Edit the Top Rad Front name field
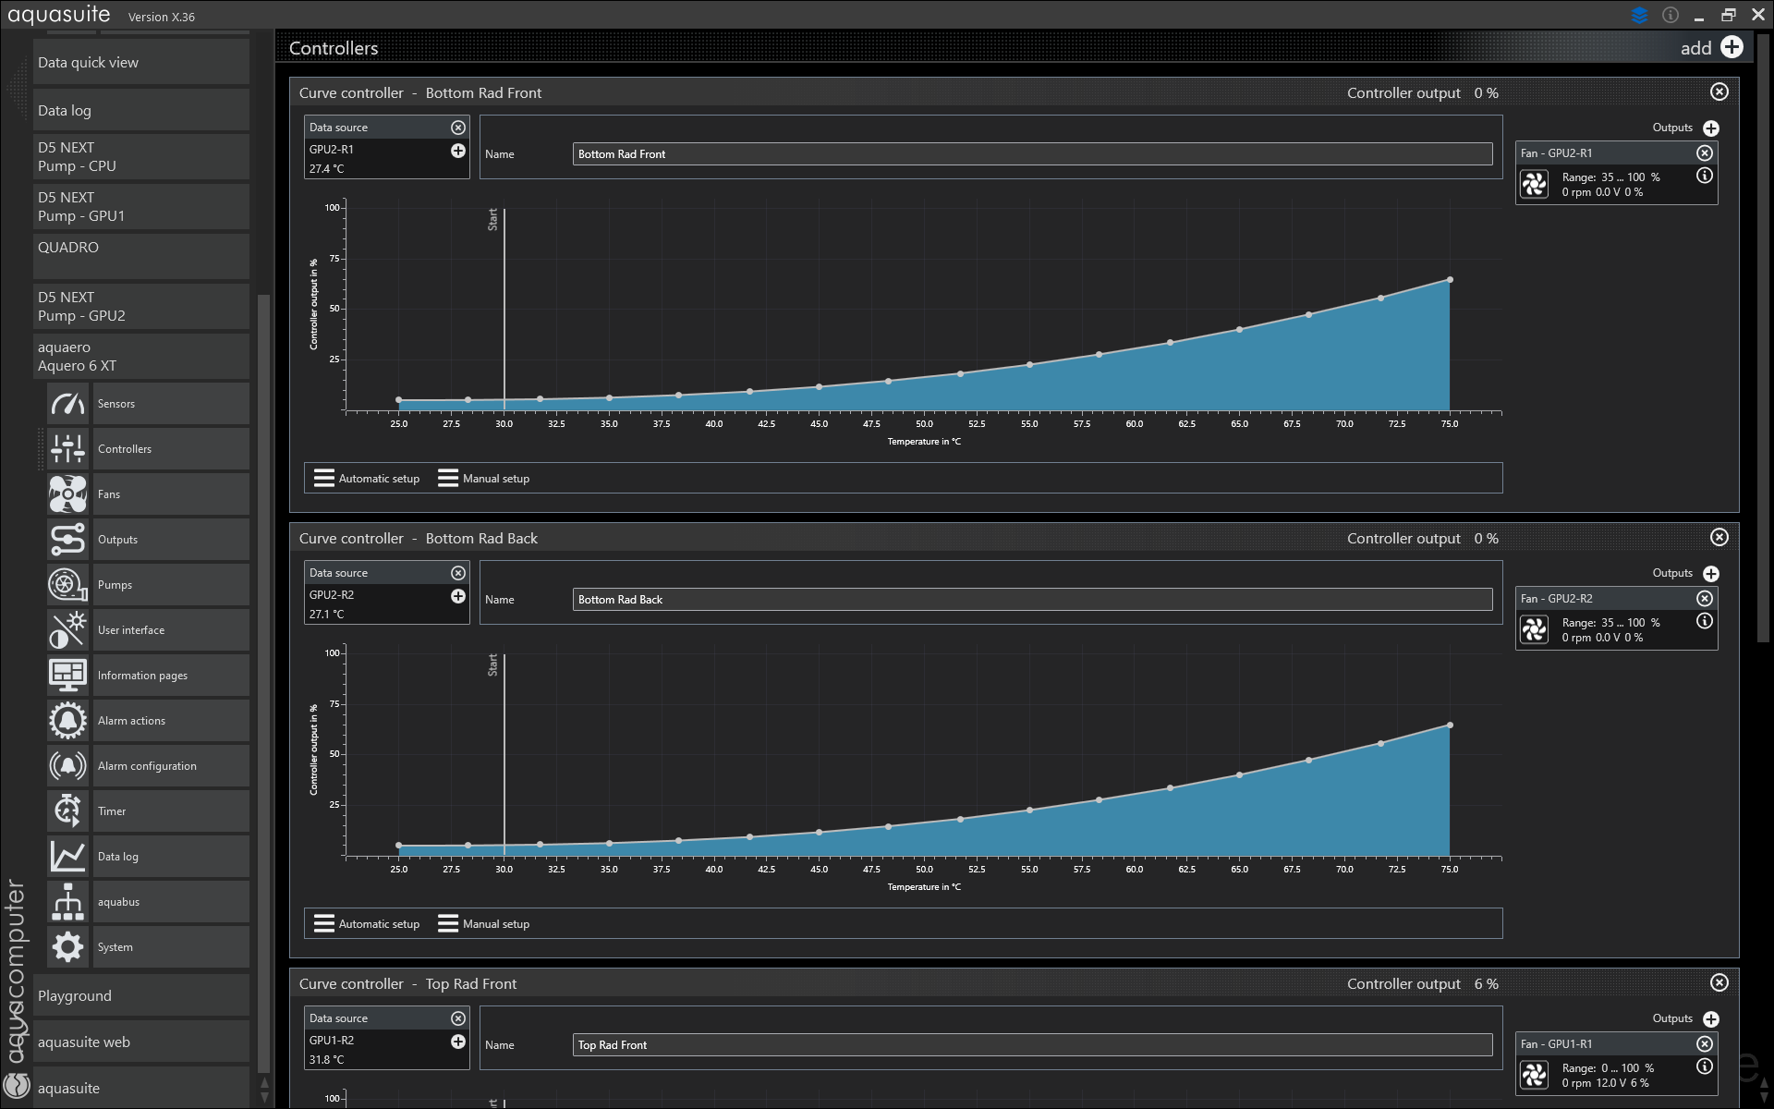The image size is (1774, 1109). pos(1032,1045)
